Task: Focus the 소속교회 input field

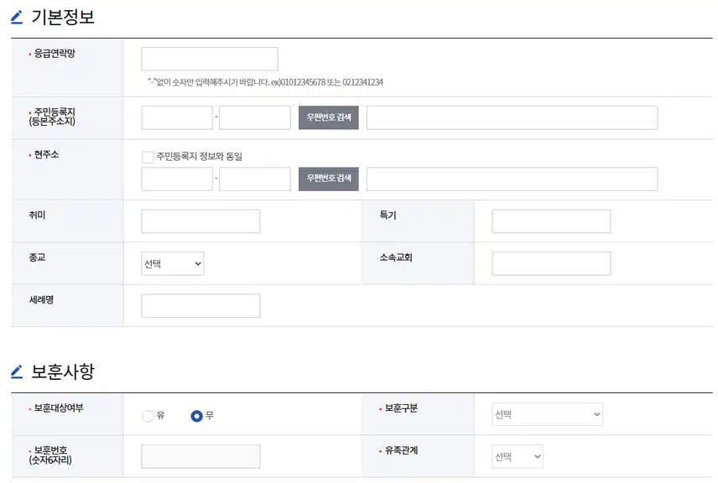Action: point(551,263)
